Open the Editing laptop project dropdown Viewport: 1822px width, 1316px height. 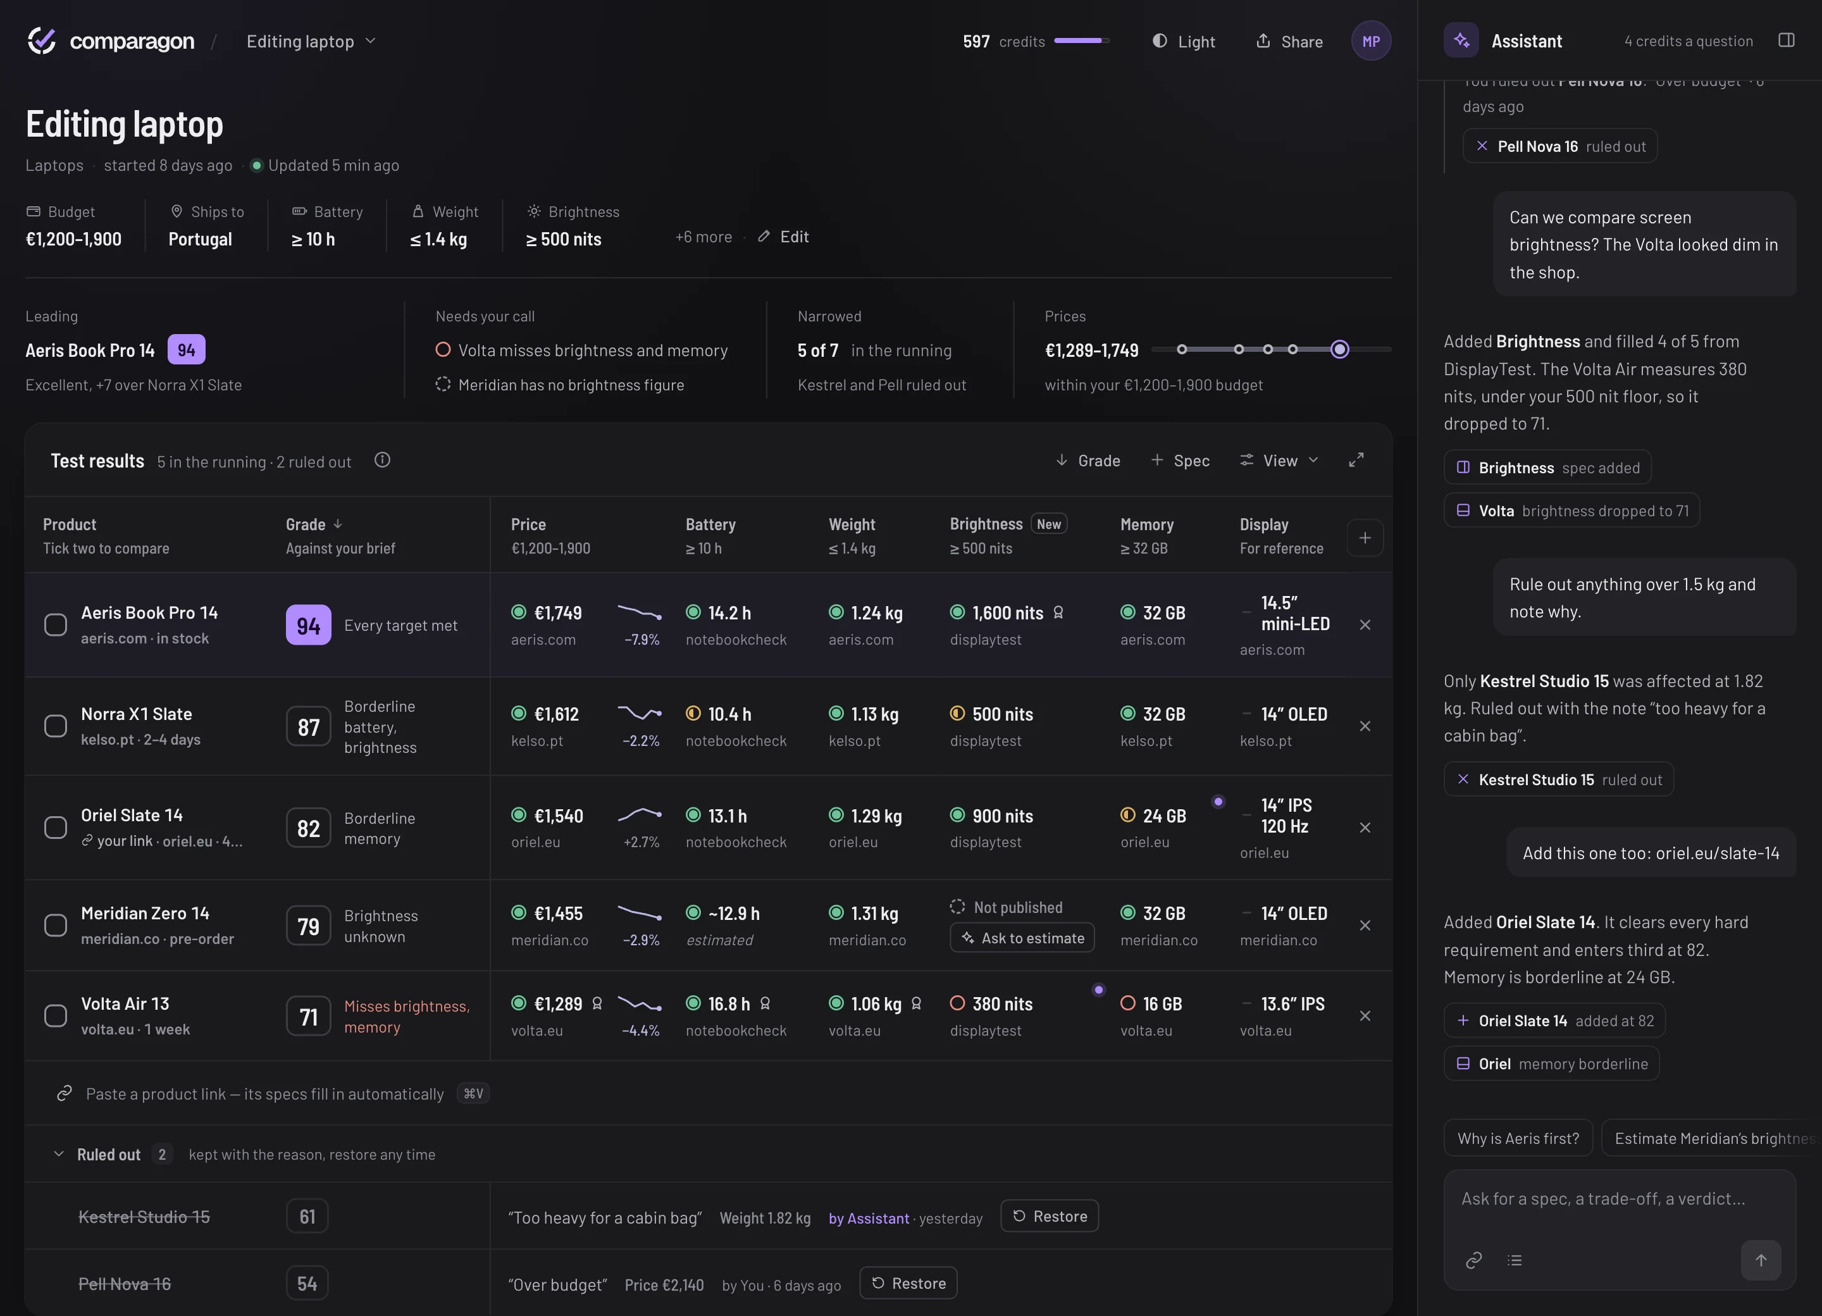[x=311, y=41]
